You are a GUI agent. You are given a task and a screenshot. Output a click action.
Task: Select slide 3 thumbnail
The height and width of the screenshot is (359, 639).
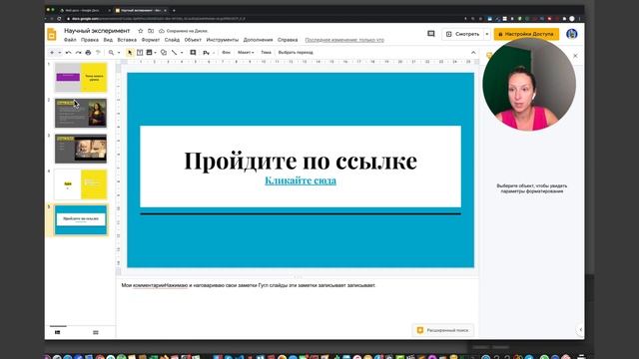[81, 149]
